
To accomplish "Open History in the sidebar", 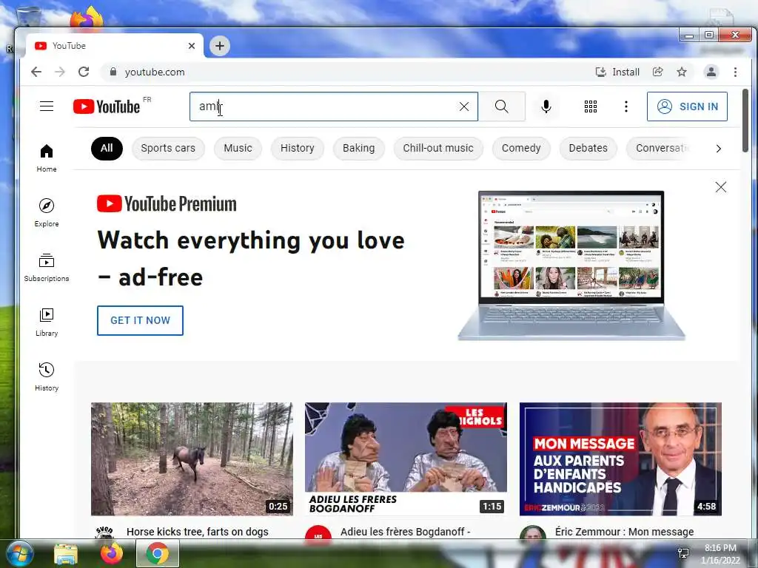I will (47, 377).
